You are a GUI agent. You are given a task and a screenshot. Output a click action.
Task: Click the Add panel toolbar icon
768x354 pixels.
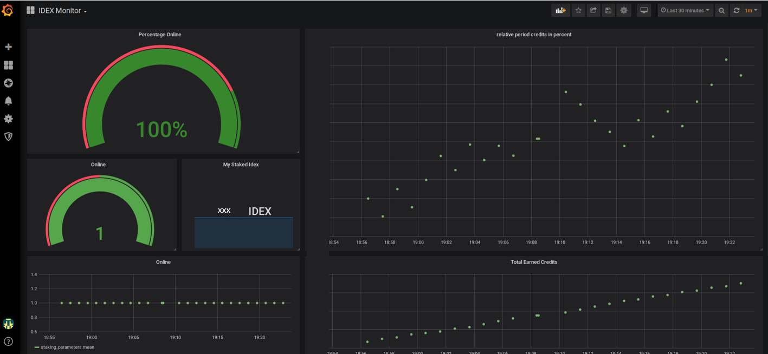[x=560, y=10]
